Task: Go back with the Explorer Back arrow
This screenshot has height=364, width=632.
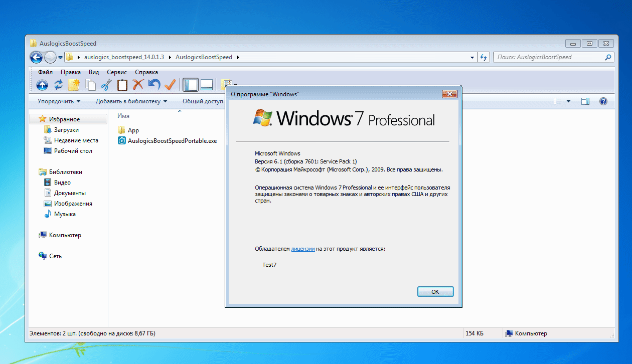Action: tap(36, 57)
